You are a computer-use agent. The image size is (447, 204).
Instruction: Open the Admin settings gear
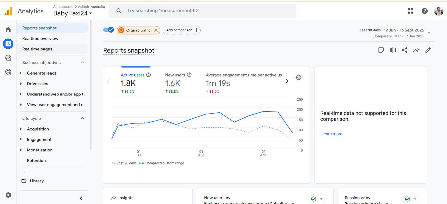click(x=8, y=195)
